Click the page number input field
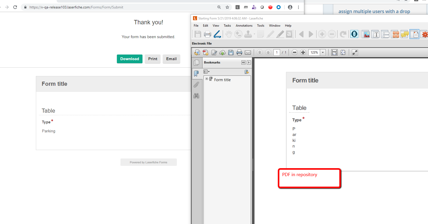The width and height of the screenshot is (428, 224). pyautogui.click(x=277, y=52)
